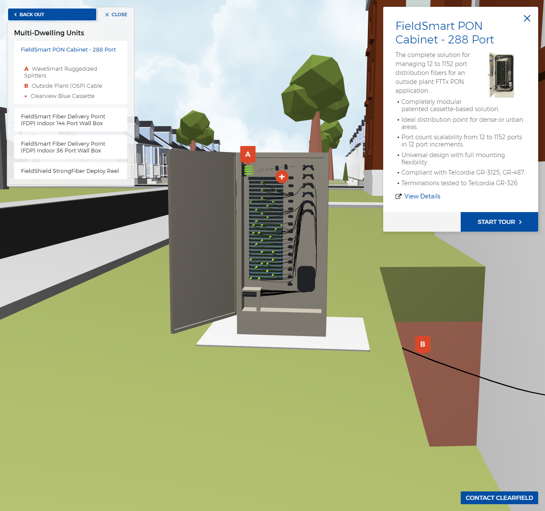Click the Start Tour button
The height and width of the screenshot is (511, 545).
[x=499, y=222]
